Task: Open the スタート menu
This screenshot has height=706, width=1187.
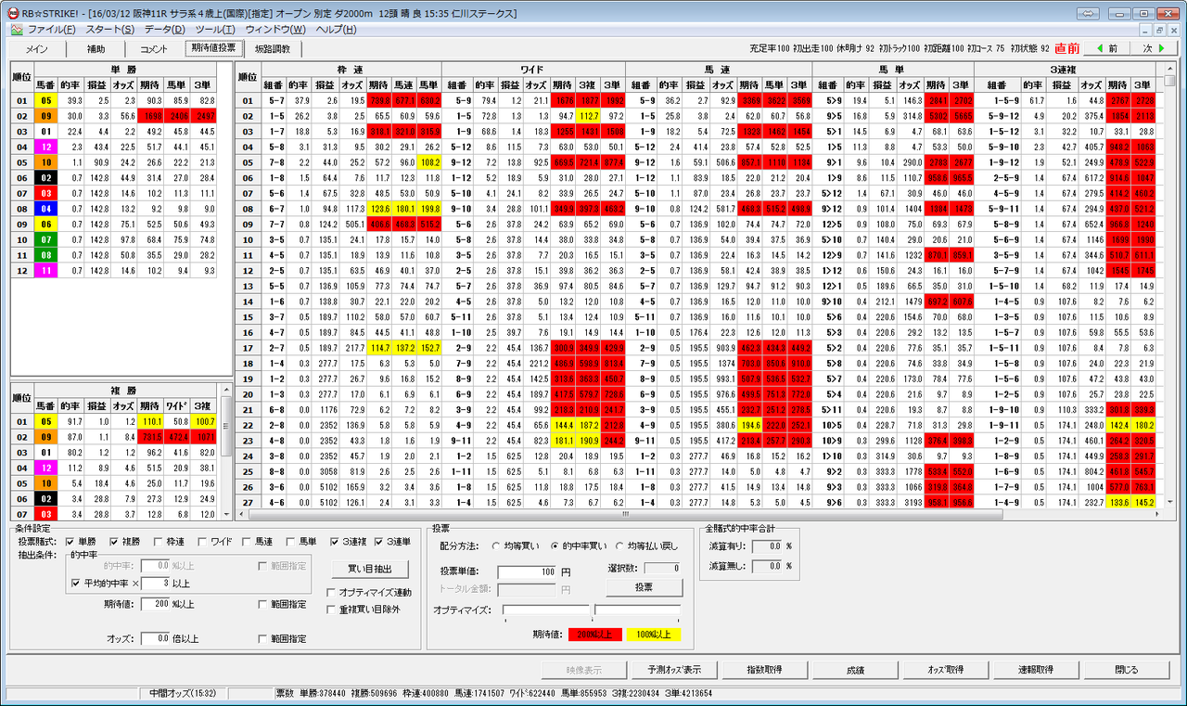Action: point(109,30)
